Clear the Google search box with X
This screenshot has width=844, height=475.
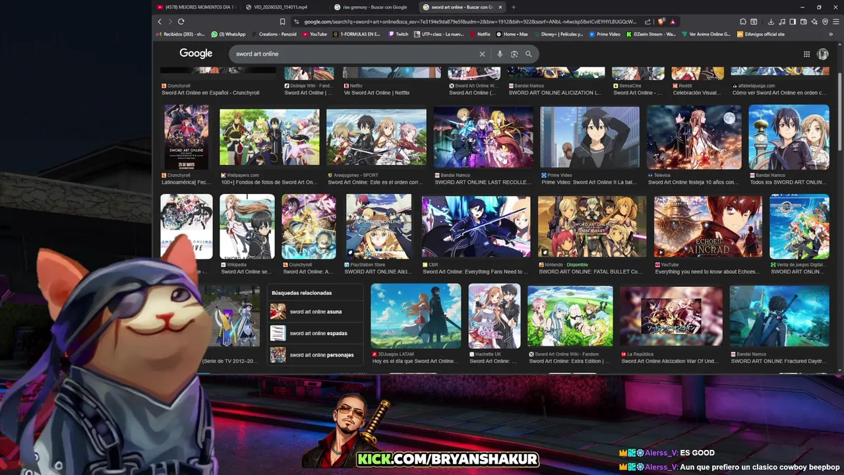[x=482, y=54]
